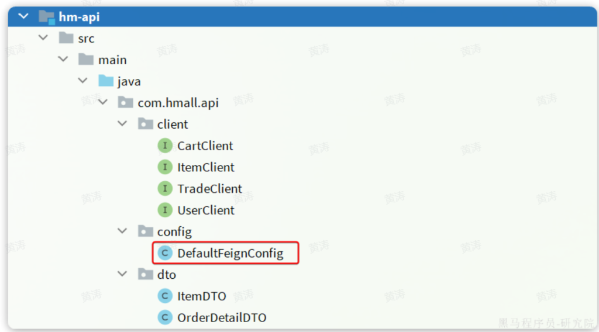Click the green interface icon beside CartClient
Screen dimensions: 599x332
pyautogui.click(x=165, y=146)
